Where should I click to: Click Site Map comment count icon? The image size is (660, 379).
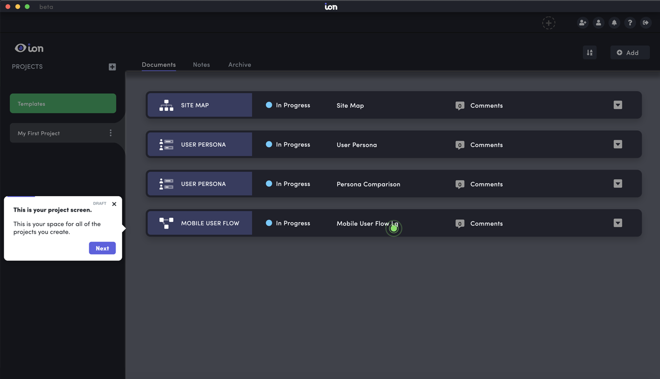[460, 106]
